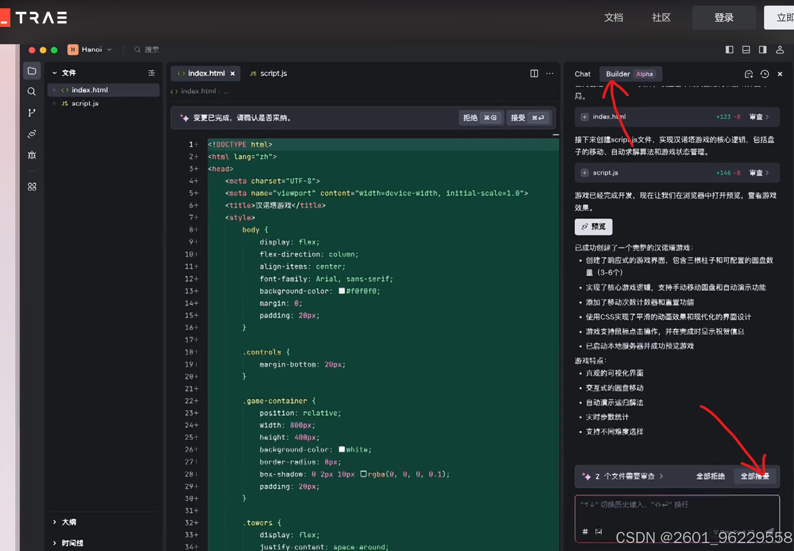Click the +146 -0 change count
This screenshot has width=794, height=551.
click(728, 172)
